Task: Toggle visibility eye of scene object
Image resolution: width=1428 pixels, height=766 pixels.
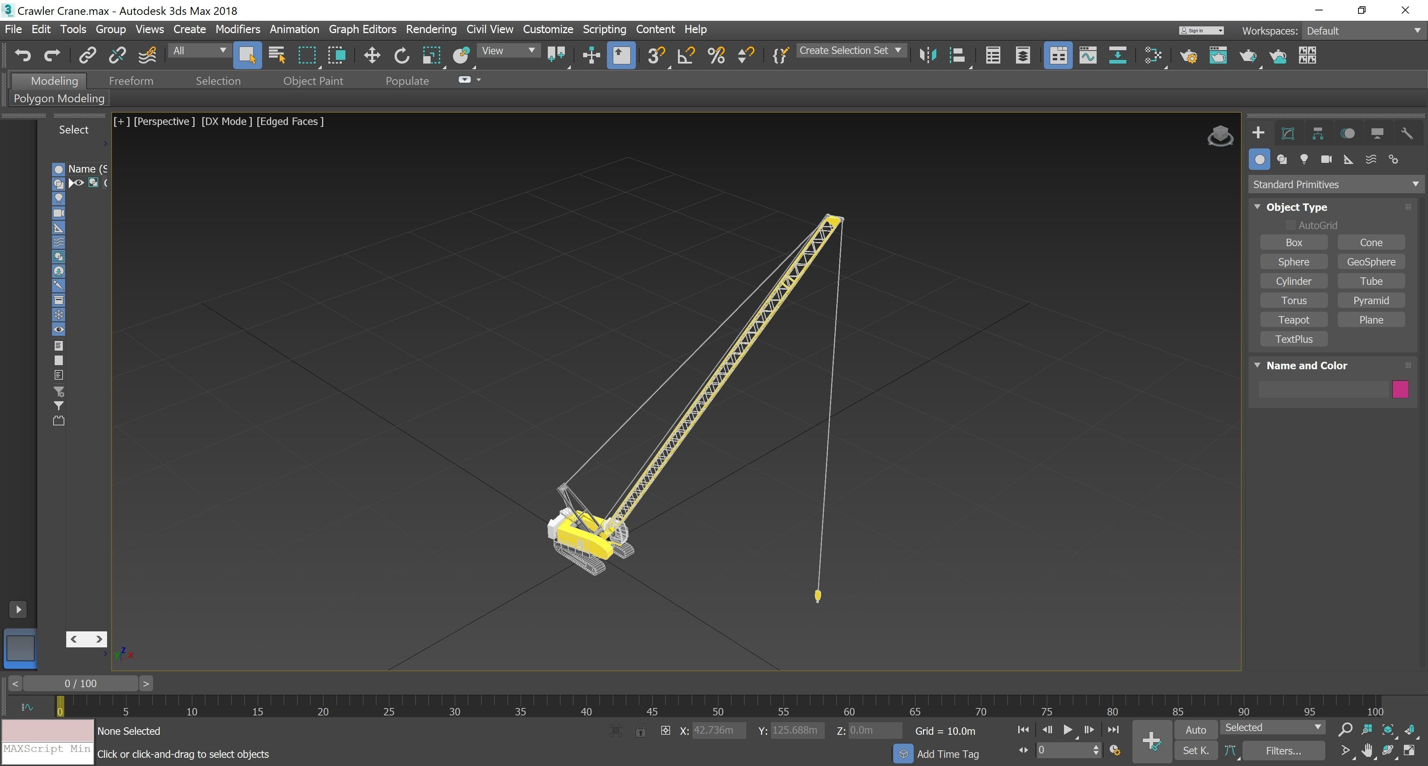Action: 79,183
